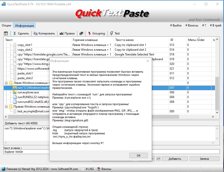Viewport: 224px width, 172px height.
Task: Collapse the Правая Windows клавиша group
Action: (x=6, y=107)
